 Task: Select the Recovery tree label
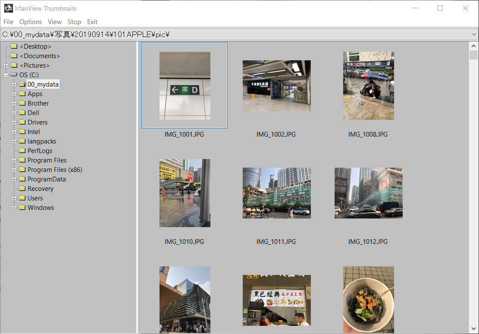(x=41, y=189)
